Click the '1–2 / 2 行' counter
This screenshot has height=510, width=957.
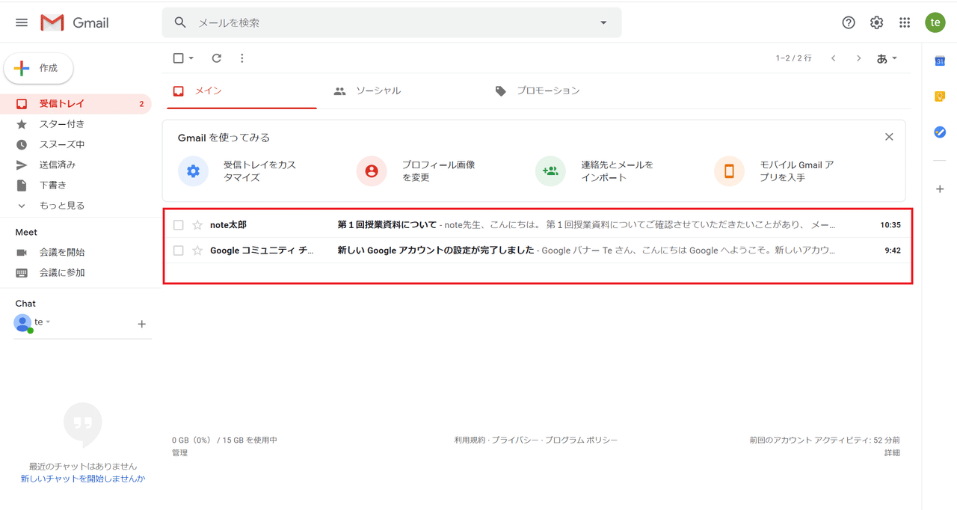[x=793, y=58]
